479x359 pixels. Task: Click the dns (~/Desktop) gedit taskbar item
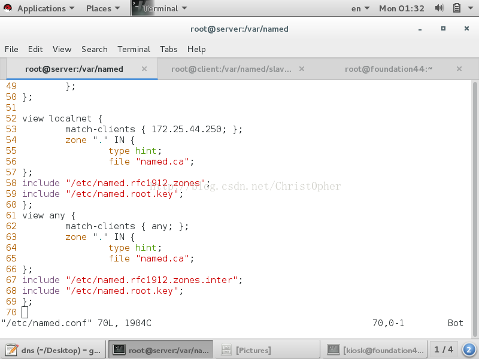pyautogui.click(x=54, y=350)
